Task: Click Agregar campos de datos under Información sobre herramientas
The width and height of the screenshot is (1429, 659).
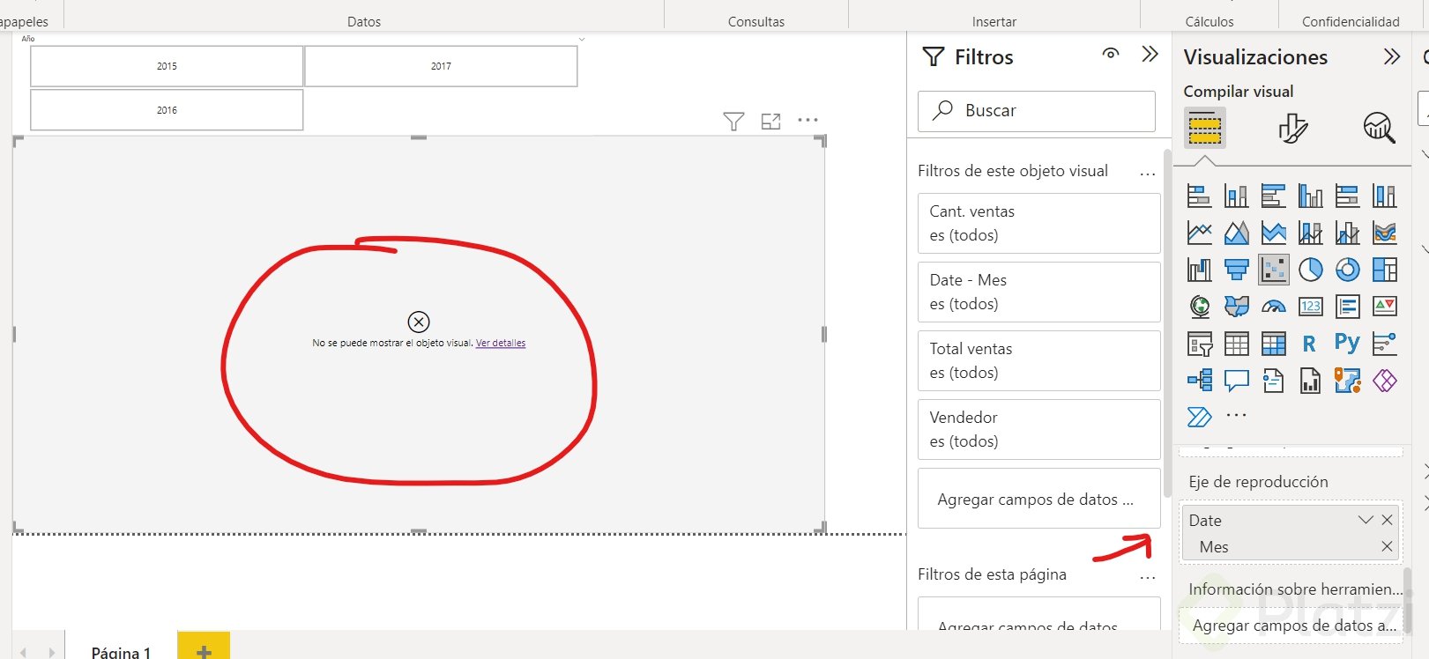Action: coord(1291,626)
